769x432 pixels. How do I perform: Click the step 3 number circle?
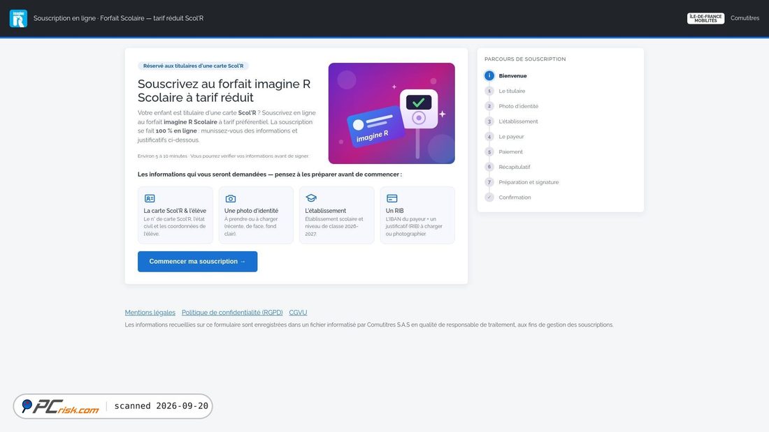pos(489,121)
